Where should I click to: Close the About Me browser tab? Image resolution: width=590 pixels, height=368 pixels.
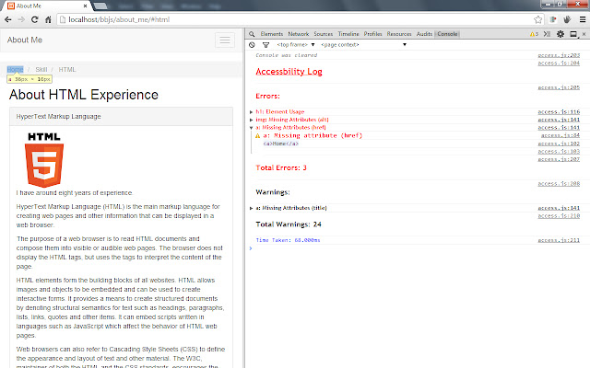[86, 6]
